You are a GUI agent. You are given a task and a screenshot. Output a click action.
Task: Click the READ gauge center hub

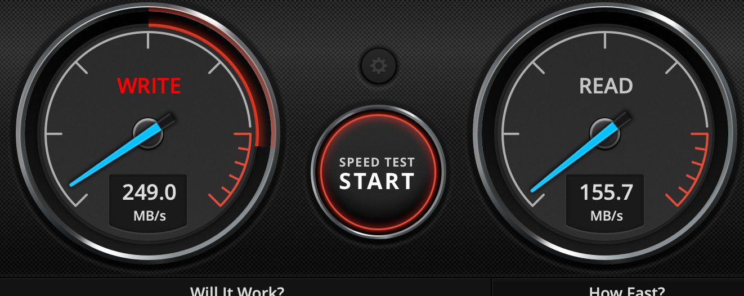coord(606,134)
